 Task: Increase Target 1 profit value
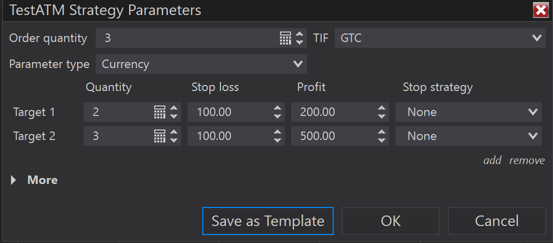pyautogui.click(x=382, y=108)
